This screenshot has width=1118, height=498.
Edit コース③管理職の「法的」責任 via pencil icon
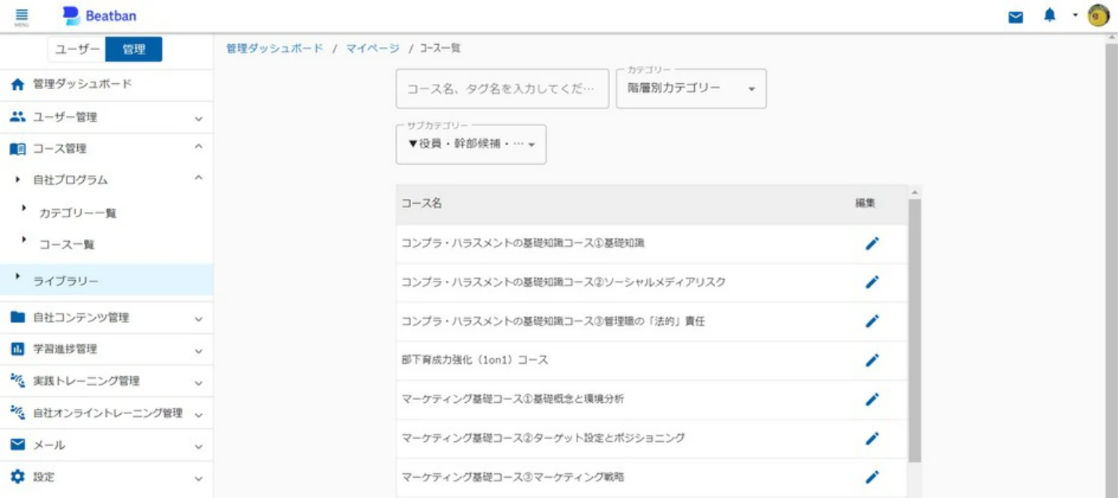(x=872, y=321)
